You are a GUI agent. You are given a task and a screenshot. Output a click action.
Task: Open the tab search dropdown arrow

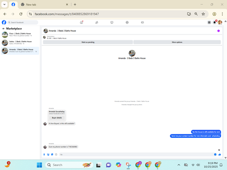pyautogui.click(x=5, y=5)
